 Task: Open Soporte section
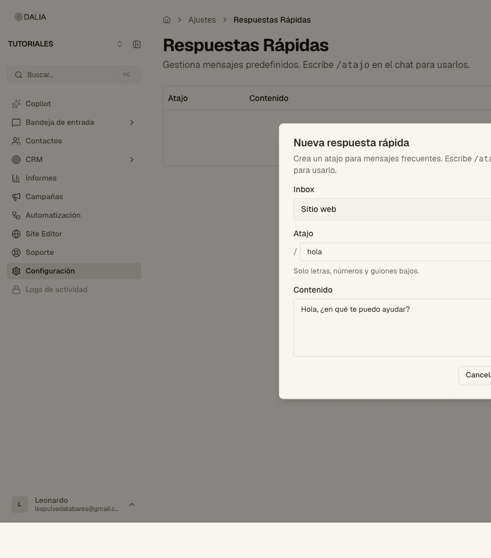pyautogui.click(x=74, y=253)
